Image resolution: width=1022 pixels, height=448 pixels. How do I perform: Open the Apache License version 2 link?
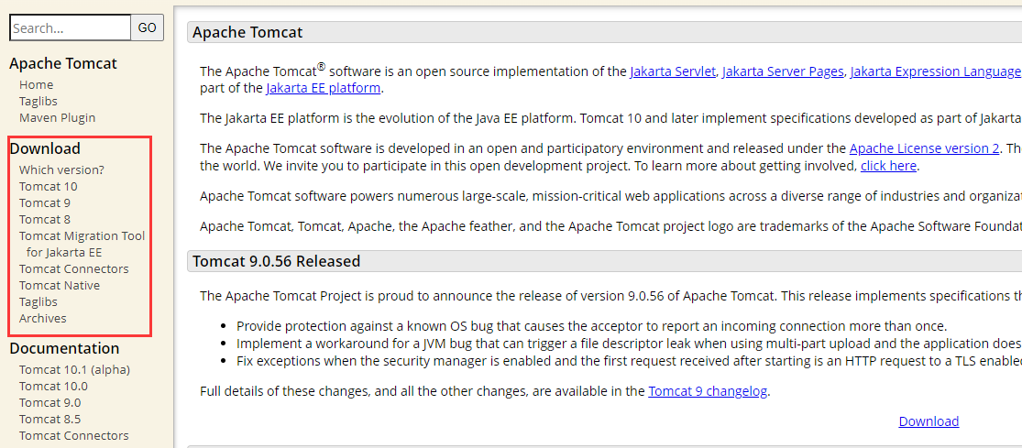coord(924,148)
